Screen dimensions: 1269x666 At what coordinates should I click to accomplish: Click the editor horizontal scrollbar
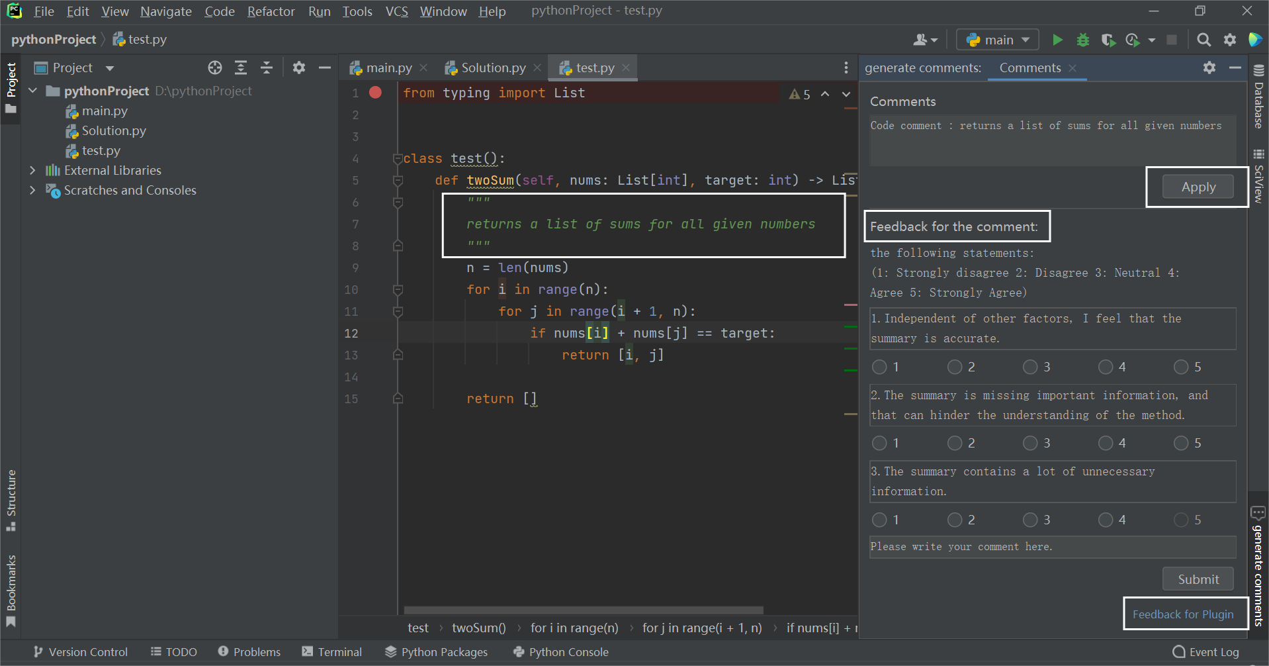pos(584,610)
